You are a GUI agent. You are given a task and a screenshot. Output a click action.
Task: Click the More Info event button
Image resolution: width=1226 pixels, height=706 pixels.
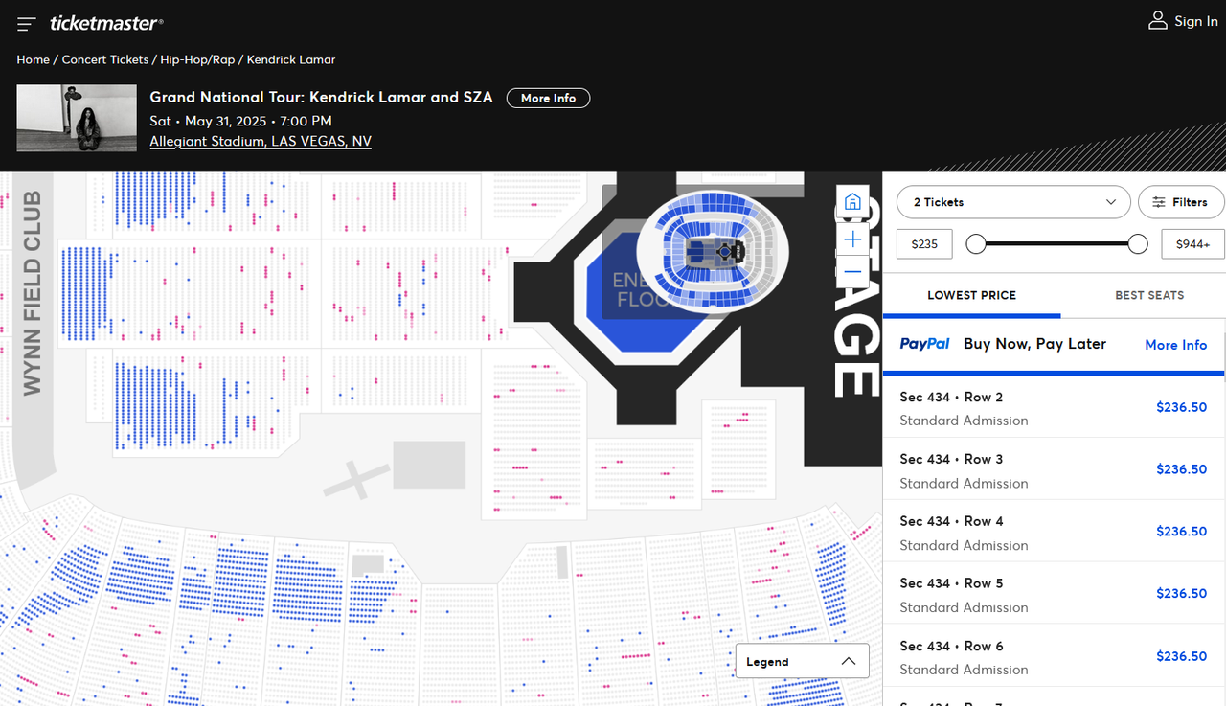[x=548, y=98]
